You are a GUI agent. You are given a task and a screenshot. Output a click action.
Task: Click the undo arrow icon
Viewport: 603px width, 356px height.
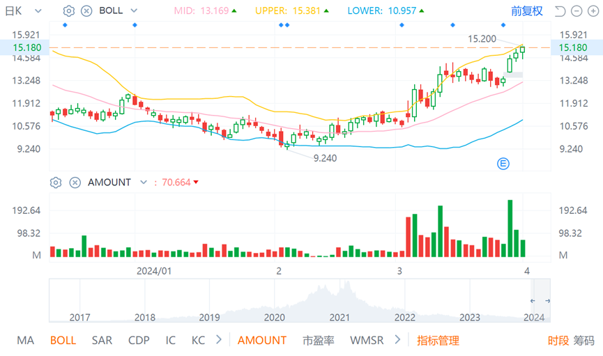click(x=560, y=11)
